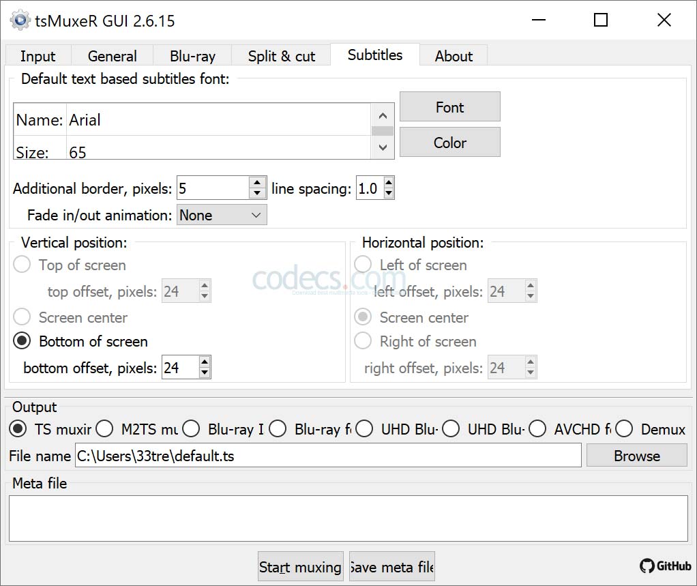The image size is (697, 586).
Task: Open the GitHub logo link
Action: click(665, 566)
